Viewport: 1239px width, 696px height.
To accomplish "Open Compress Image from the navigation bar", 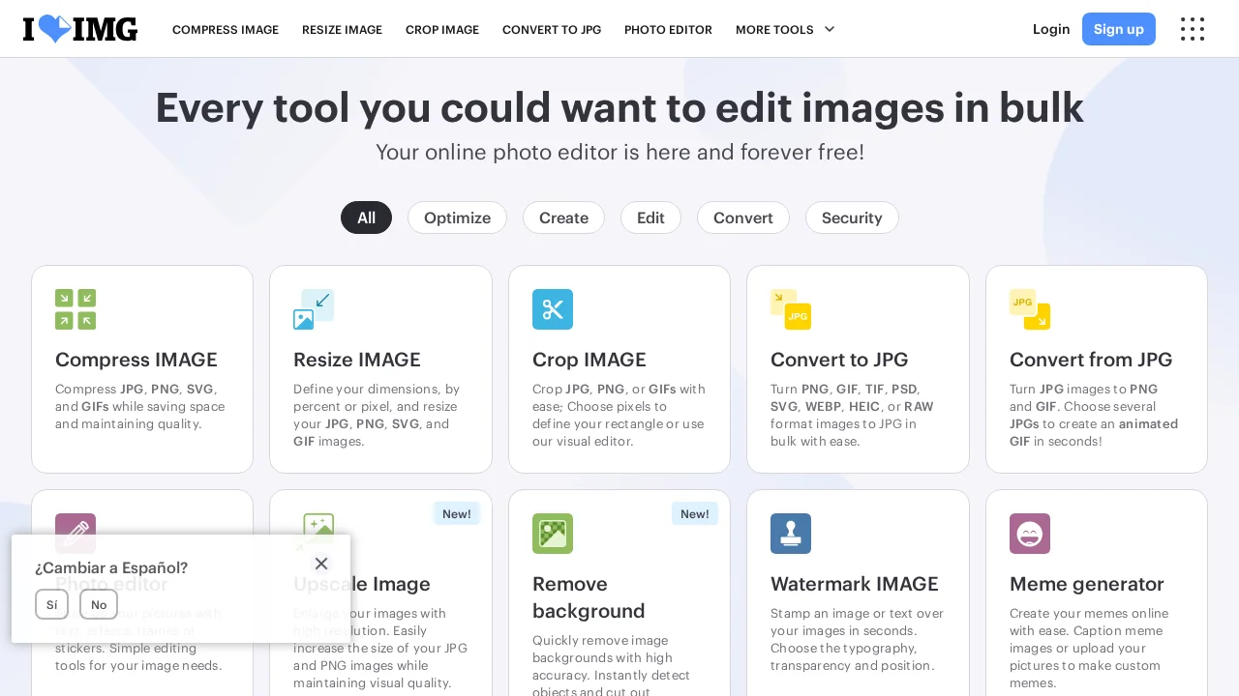I will (226, 30).
